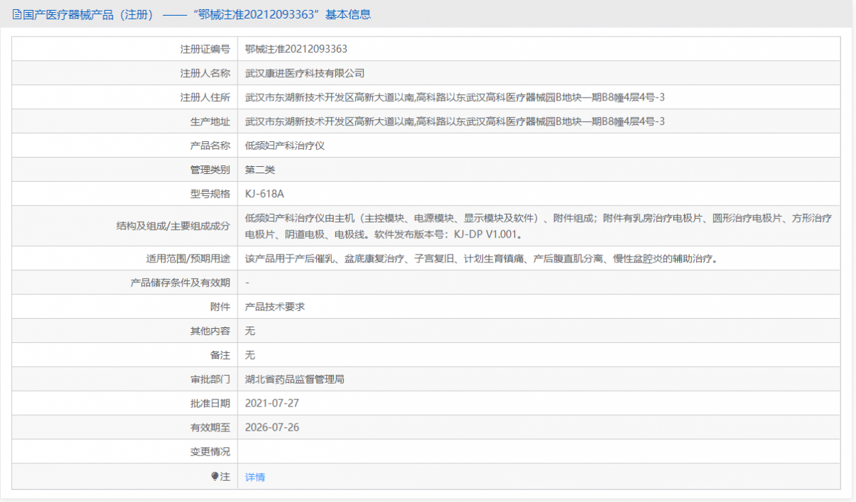Click the 审批部门 label
The image size is (856, 502).
pos(210,379)
